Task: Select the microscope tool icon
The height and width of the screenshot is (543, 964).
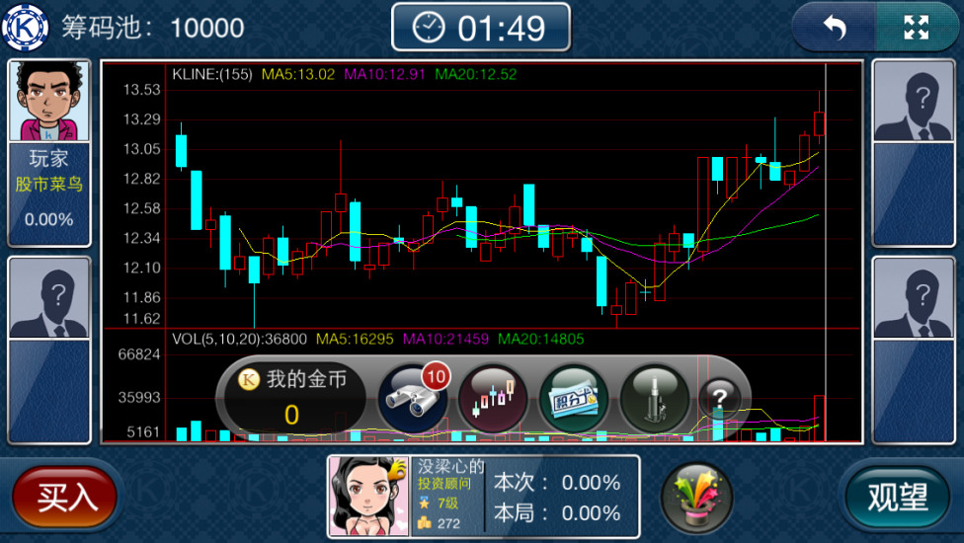Action: click(653, 398)
